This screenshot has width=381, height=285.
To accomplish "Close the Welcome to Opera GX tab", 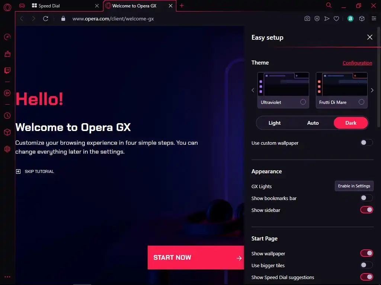I will [x=170, y=6].
